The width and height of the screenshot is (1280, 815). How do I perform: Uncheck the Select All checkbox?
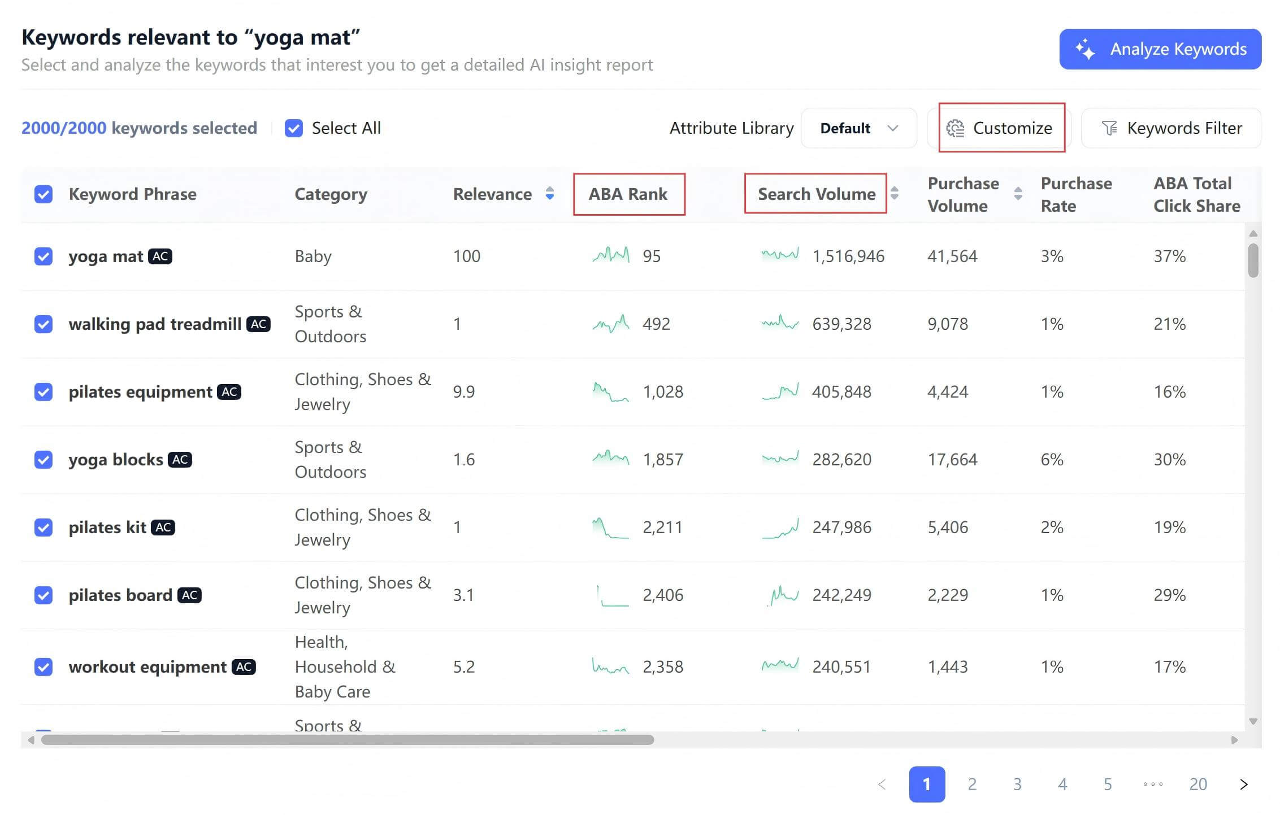pos(294,128)
